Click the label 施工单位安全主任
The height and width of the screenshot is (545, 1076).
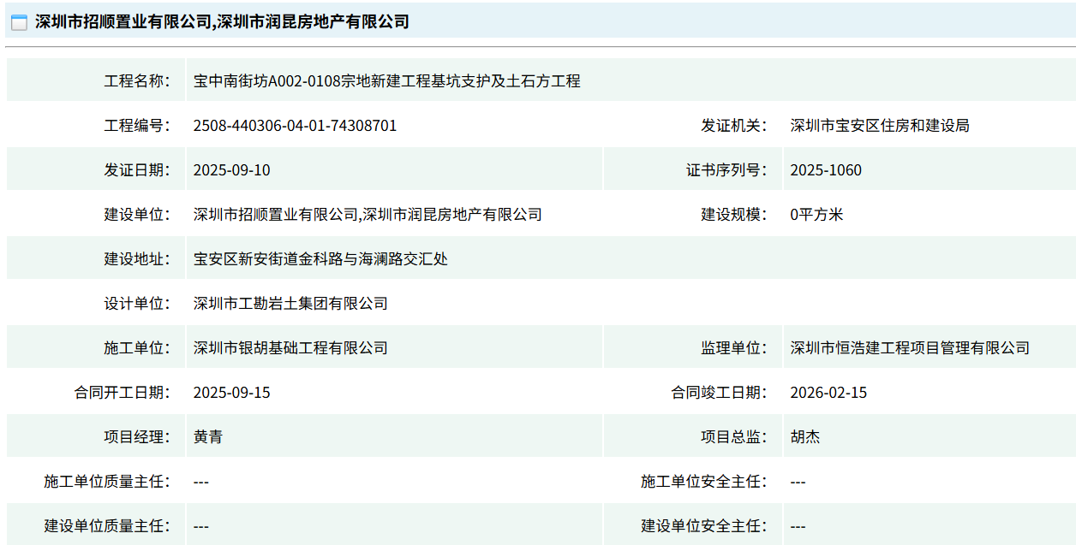(x=704, y=482)
